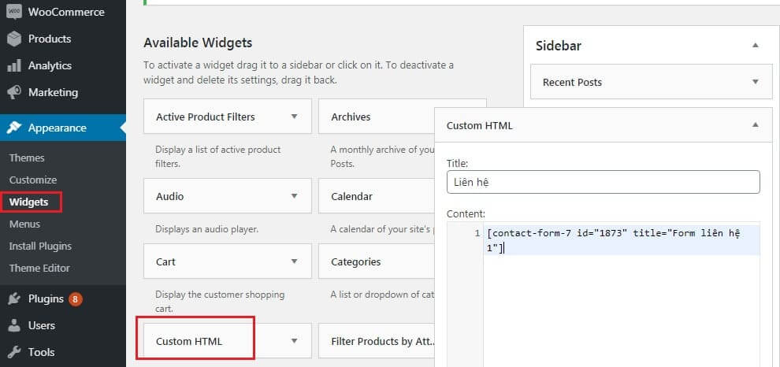Screen dimensions: 780x367
Task: Click the Users person icon
Action: (13, 325)
